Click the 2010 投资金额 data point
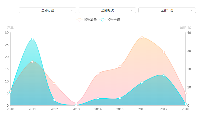This screenshot has width=198, height=116. click(10, 92)
